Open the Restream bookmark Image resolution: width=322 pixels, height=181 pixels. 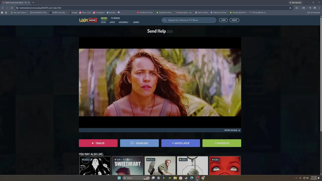point(111,12)
